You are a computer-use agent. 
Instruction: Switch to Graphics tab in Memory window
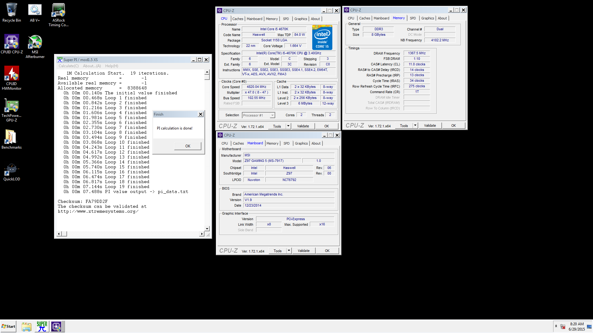click(x=427, y=18)
